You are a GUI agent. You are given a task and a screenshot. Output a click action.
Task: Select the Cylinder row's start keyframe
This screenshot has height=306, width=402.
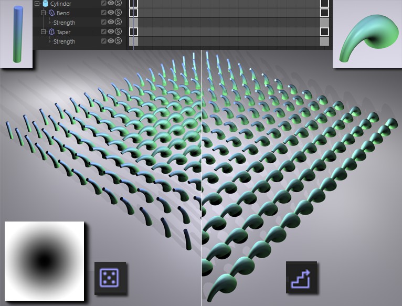point(134,4)
